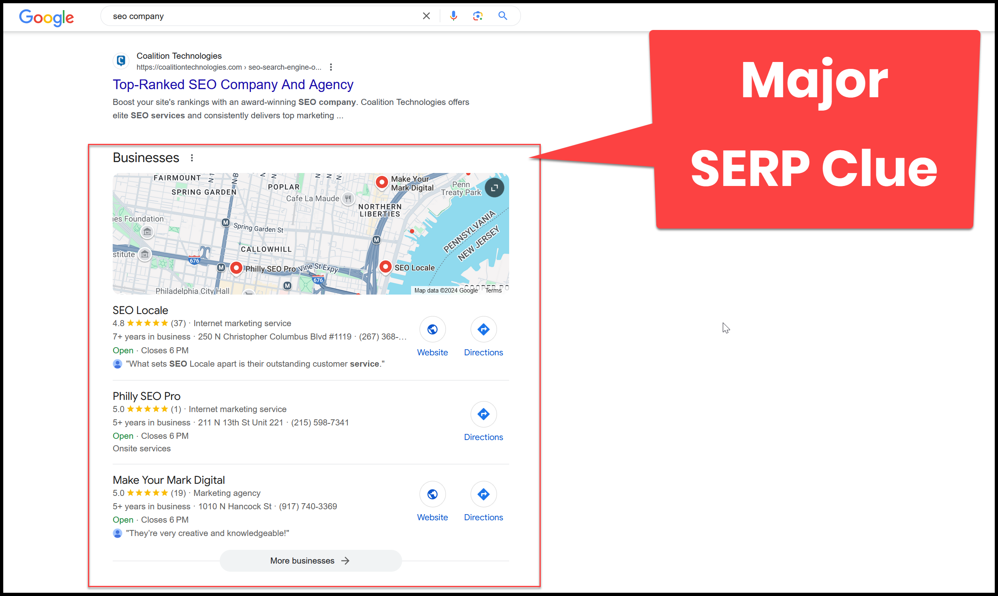Click SEO Locale Website globe icon
Image resolution: width=998 pixels, height=596 pixels.
[x=432, y=329]
